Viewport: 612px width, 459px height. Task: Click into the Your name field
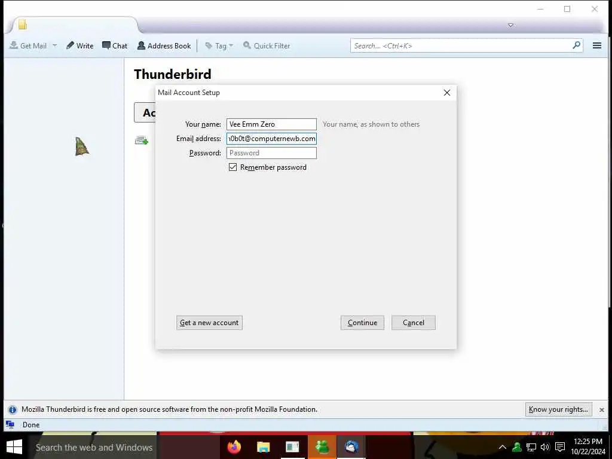(x=271, y=124)
